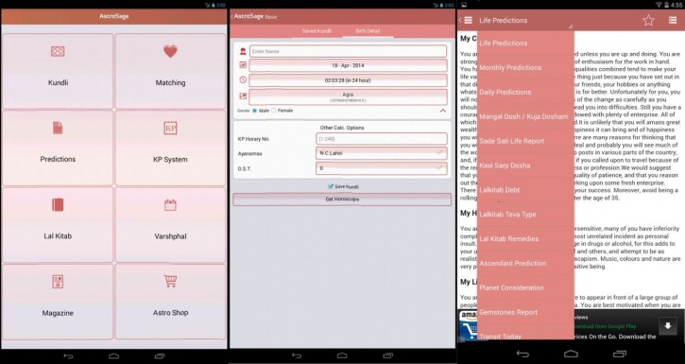This screenshot has height=364, width=685.
Task: Toggle the Save Kundli checkbox
Action: 331,186
